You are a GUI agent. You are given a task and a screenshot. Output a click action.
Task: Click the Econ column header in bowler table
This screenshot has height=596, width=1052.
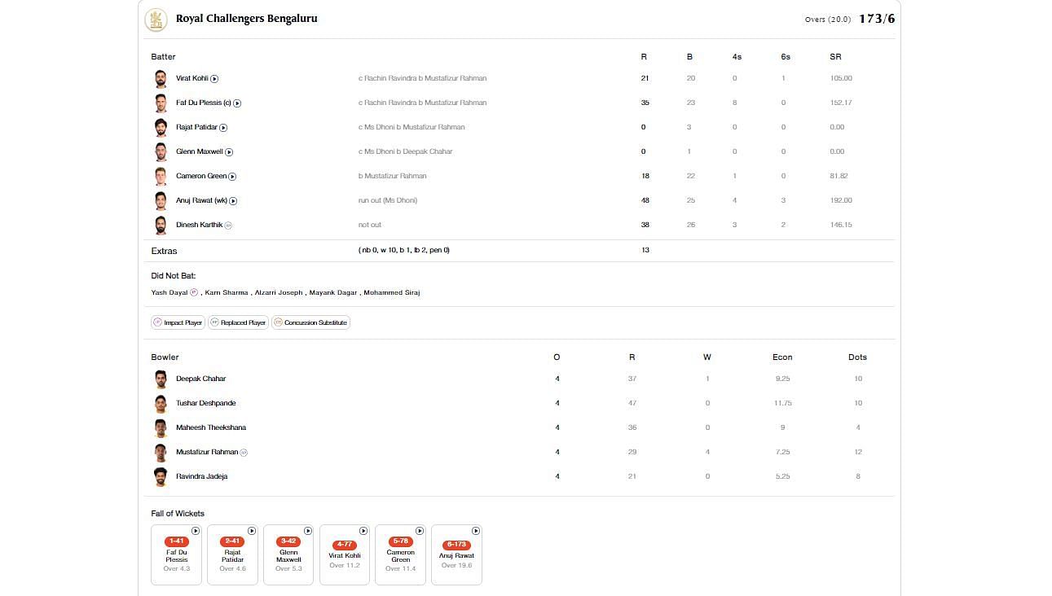(x=782, y=357)
